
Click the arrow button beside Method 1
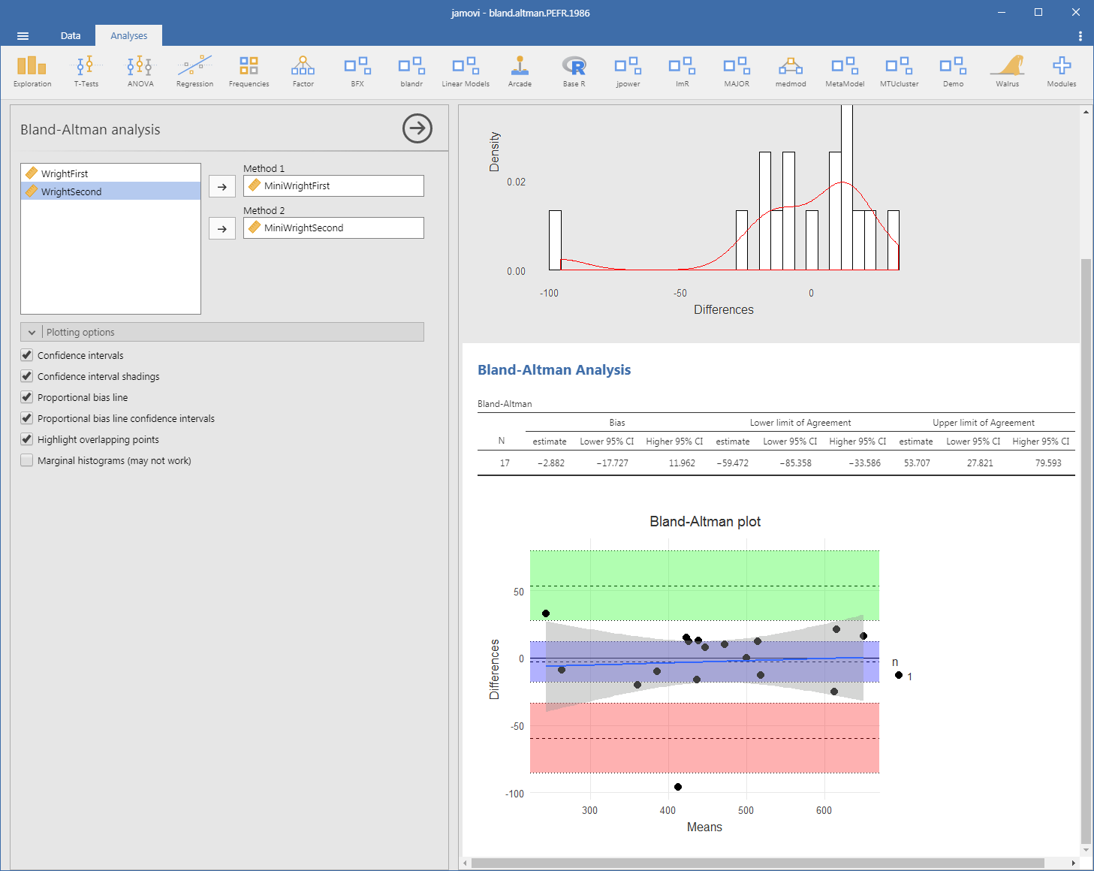(222, 186)
